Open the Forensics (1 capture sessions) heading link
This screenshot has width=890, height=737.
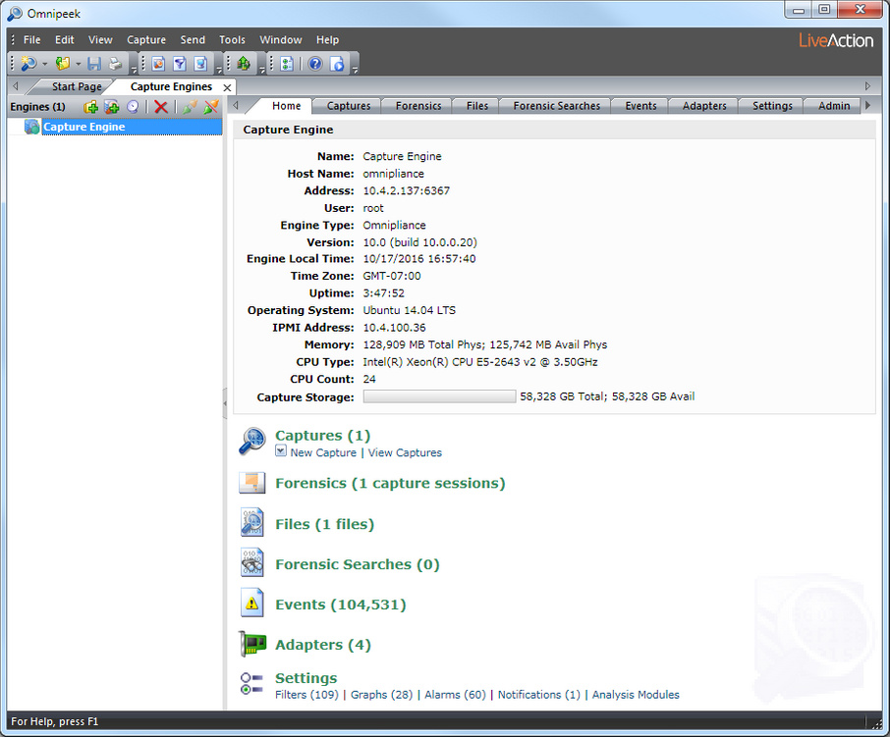(x=390, y=483)
